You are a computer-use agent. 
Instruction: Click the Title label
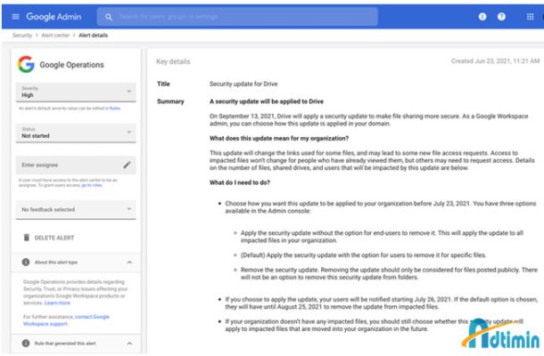[x=163, y=84]
